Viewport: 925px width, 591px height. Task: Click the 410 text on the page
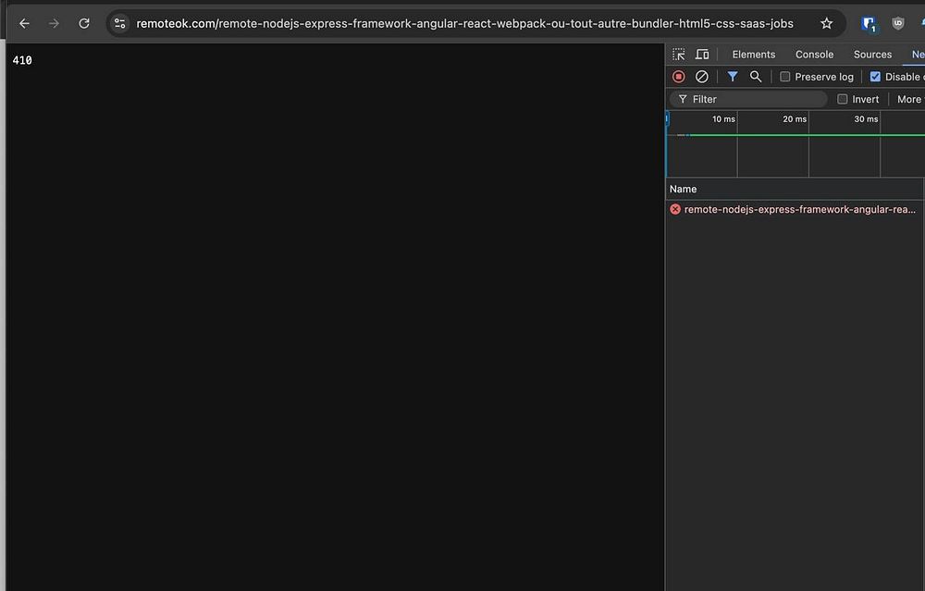[x=22, y=60]
